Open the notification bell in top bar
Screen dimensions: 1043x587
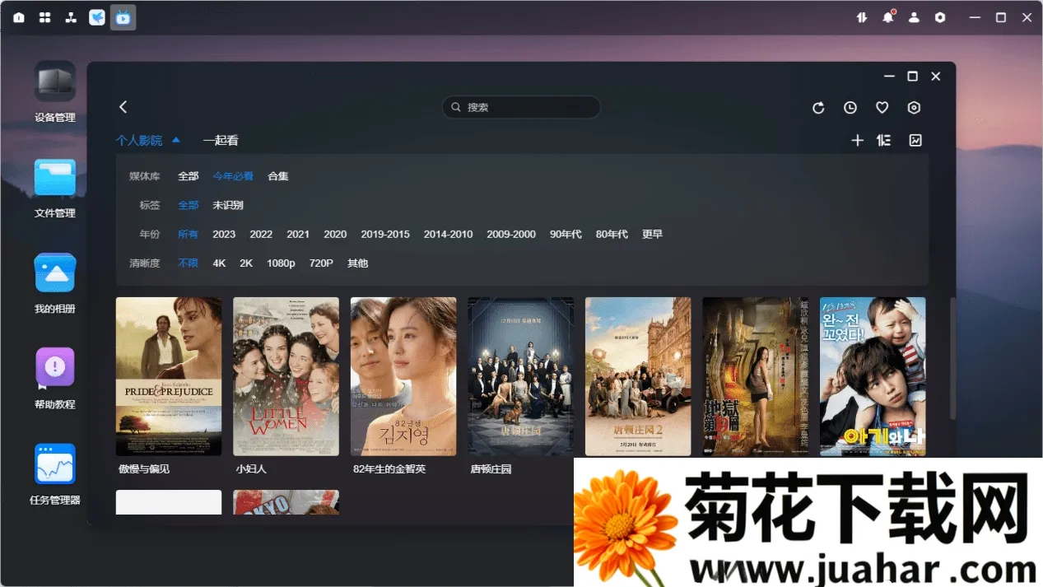pyautogui.click(x=887, y=17)
